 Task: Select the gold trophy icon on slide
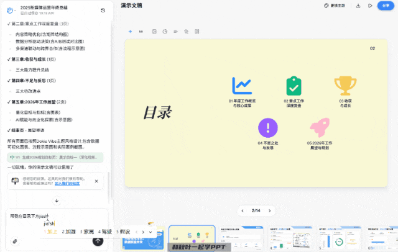coord(345,86)
